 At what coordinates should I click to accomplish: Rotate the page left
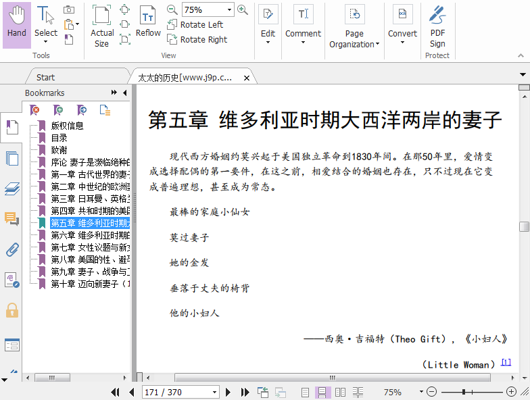(x=195, y=24)
